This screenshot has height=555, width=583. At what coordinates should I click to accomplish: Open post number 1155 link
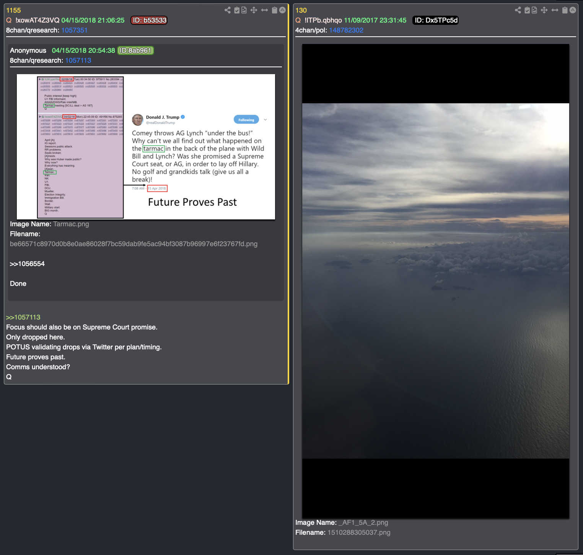13,10
